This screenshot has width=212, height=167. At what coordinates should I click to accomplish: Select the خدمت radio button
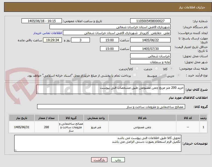point(156,69)
